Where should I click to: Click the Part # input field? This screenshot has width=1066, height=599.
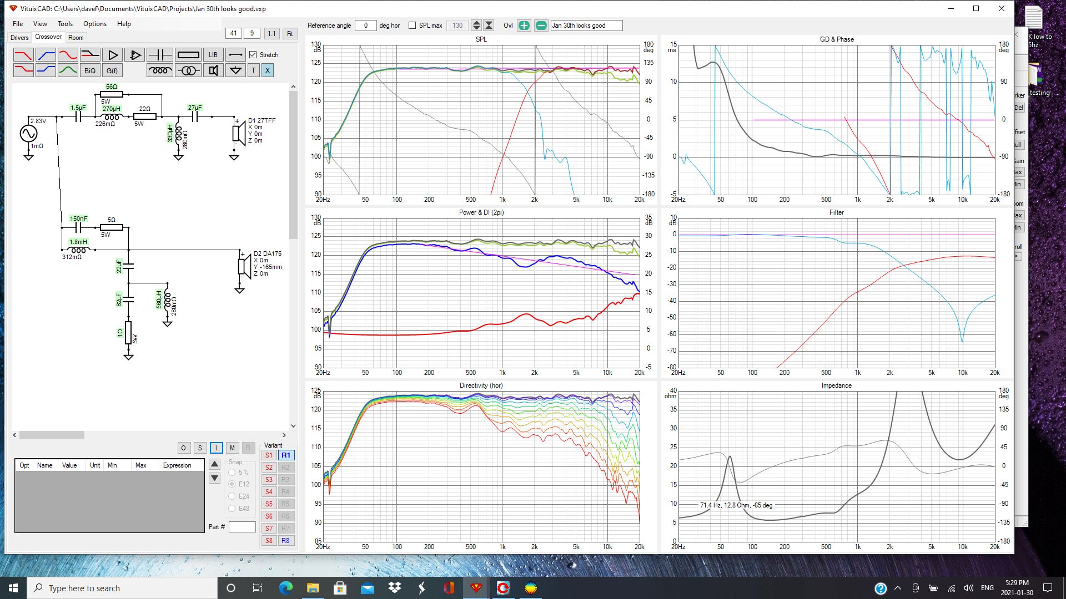click(x=242, y=527)
